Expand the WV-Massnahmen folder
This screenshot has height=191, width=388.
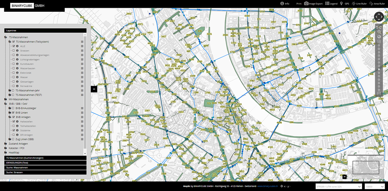pos(6,99)
